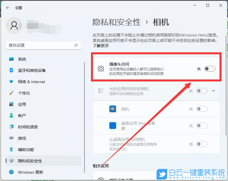Click the back arrow button
Image resolution: width=228 pixels, height=181 pixels.
tap(8, 8)
